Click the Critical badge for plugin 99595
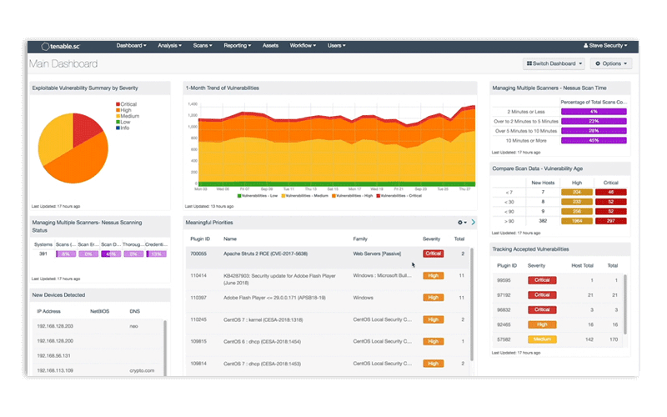The height and width of the screenshot is (417, 667). click(x=541, y=282)
